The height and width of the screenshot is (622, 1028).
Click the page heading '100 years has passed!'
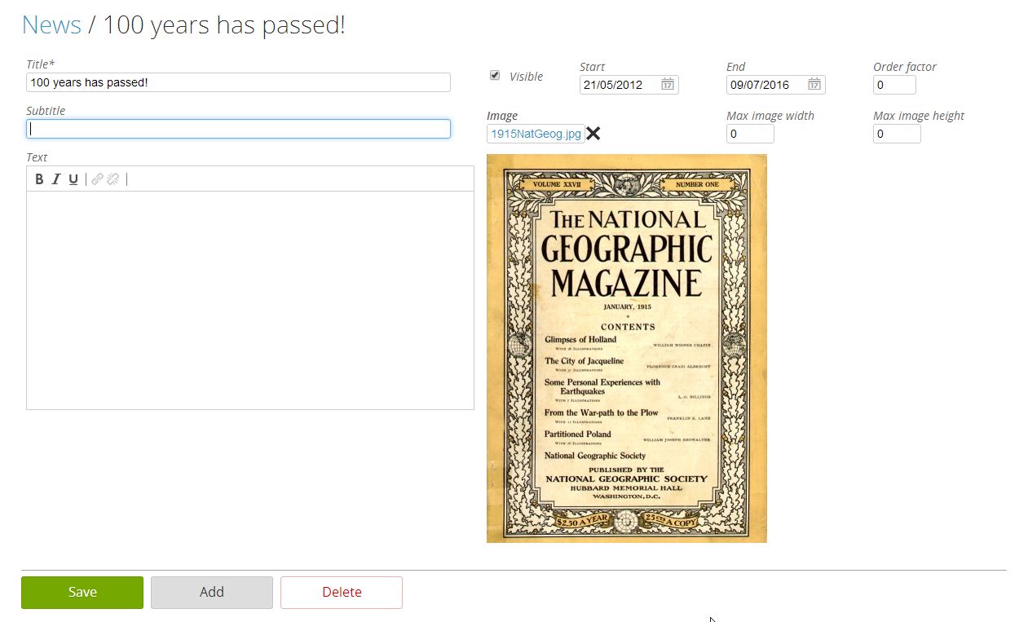click(x=224, y=25)
